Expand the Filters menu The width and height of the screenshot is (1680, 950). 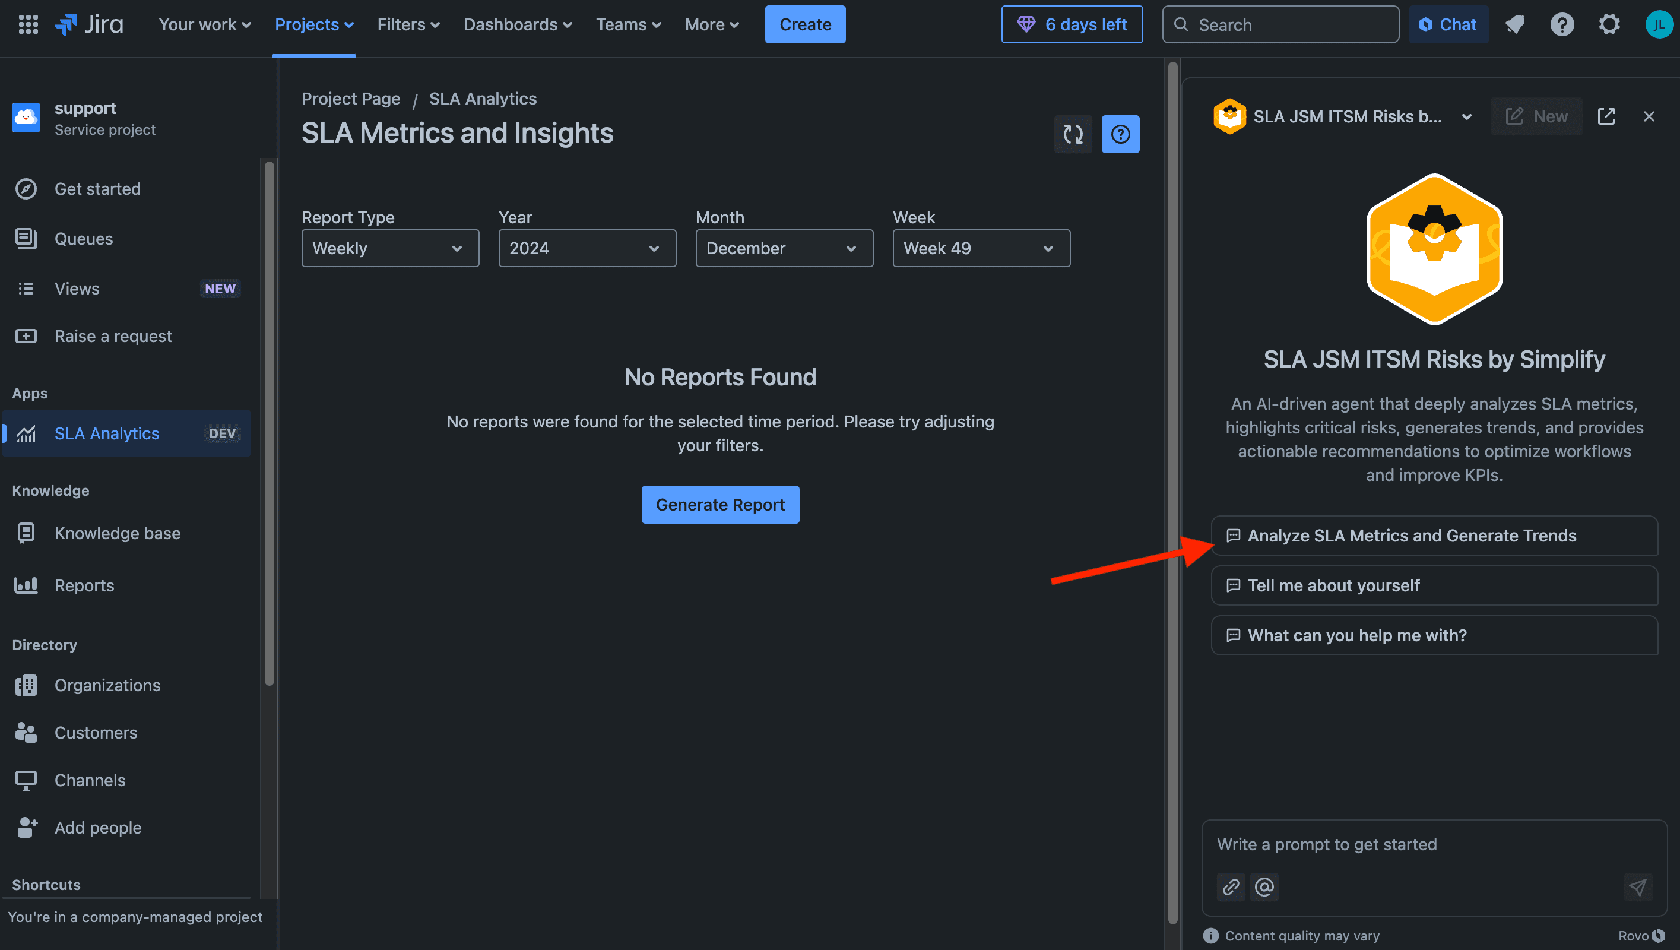(408, 25)
